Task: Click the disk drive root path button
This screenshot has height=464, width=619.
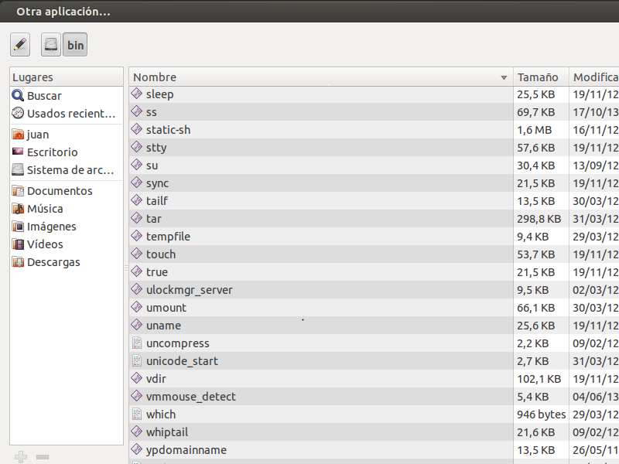Action: 51,45
